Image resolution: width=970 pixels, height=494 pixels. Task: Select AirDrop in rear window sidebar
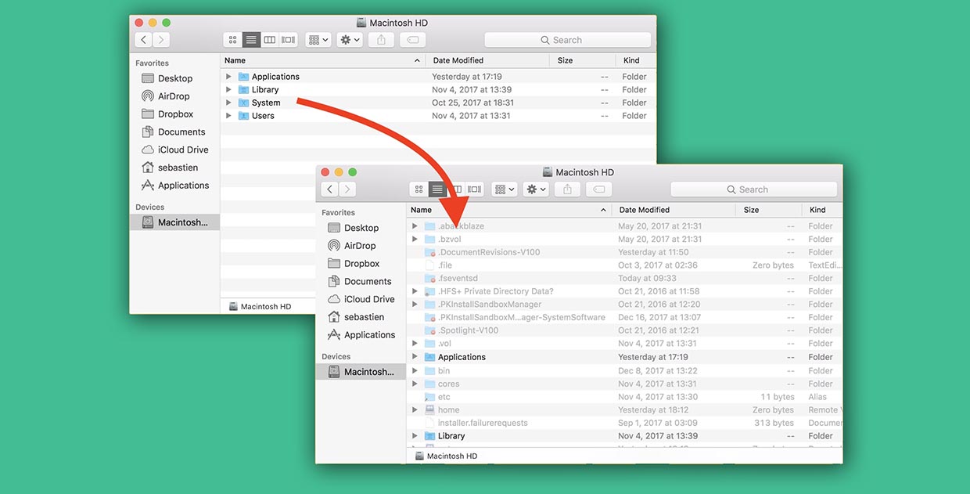pos(174,96)
